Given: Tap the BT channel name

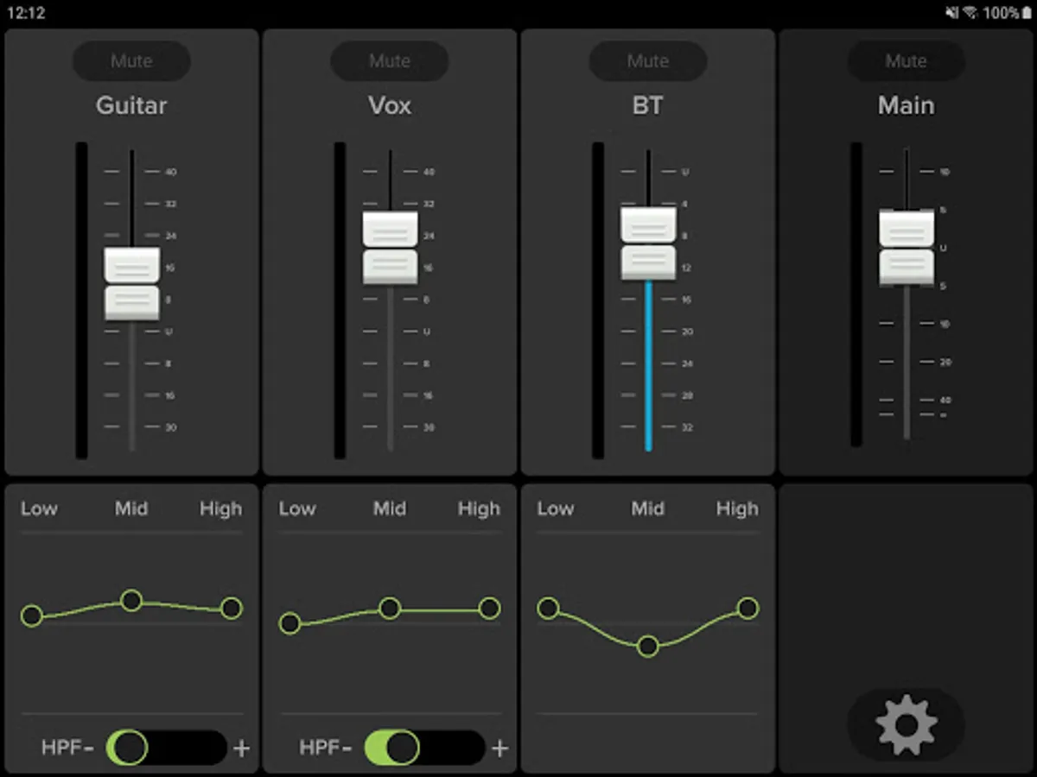Looking at the screenshot, I should coord(648,106).
